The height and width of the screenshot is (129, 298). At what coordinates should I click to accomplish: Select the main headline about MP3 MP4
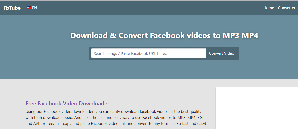pyautogui.click(x=164, y=35)
